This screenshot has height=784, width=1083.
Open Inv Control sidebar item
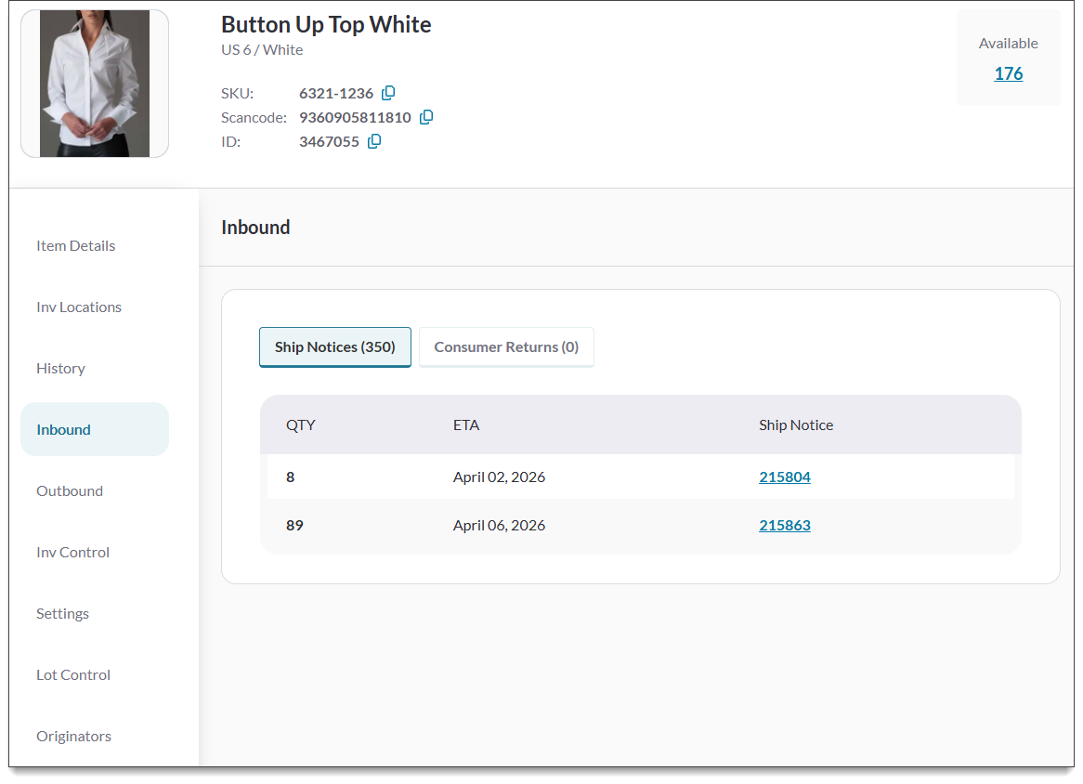click(x=72, y=552)
